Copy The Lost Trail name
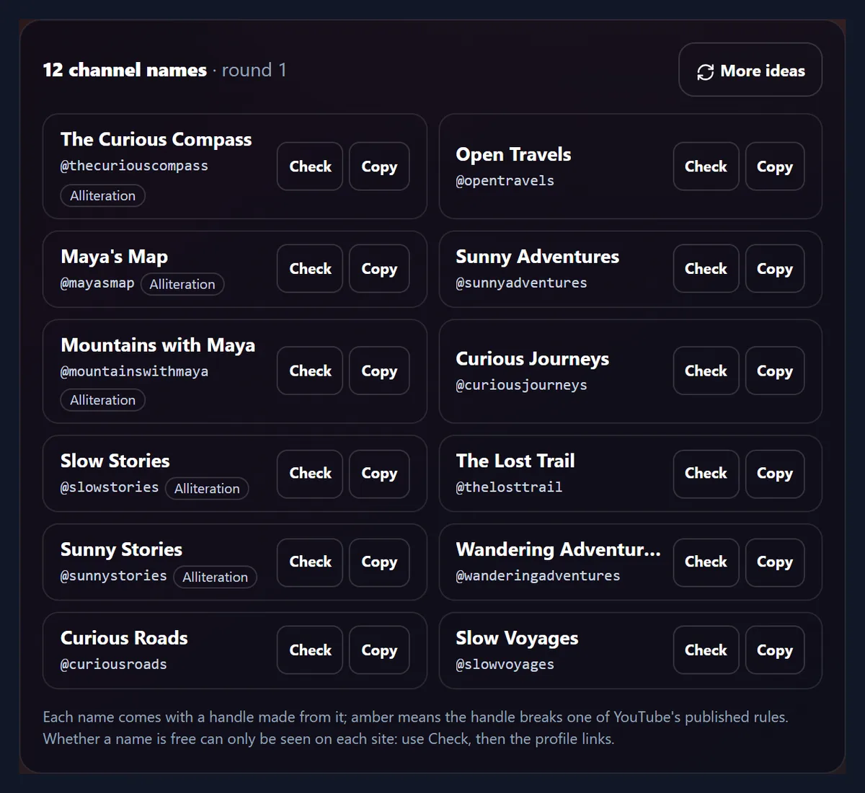This screenshot has width=865, height=793. pos(775,474)
